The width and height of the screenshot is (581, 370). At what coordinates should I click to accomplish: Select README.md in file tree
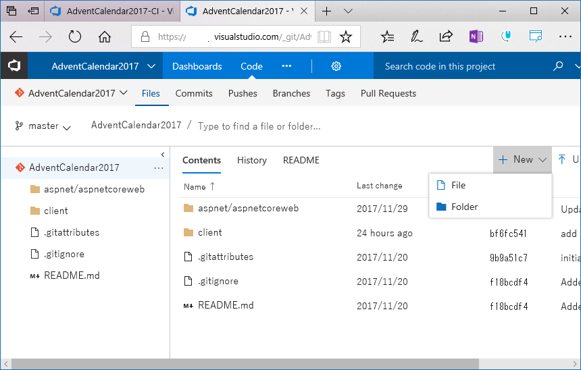[x=72, y=275]
